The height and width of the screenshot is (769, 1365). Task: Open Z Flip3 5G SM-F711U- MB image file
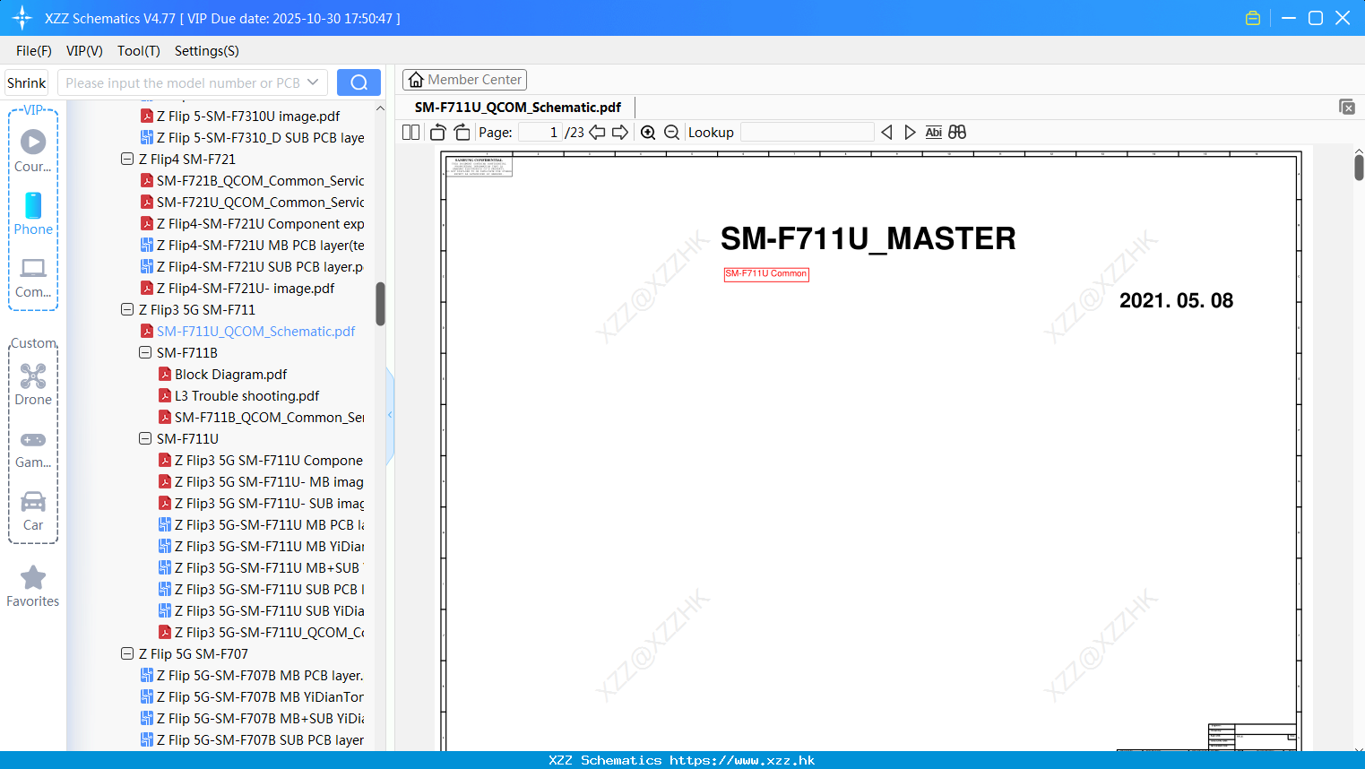[x=262, y=481]
